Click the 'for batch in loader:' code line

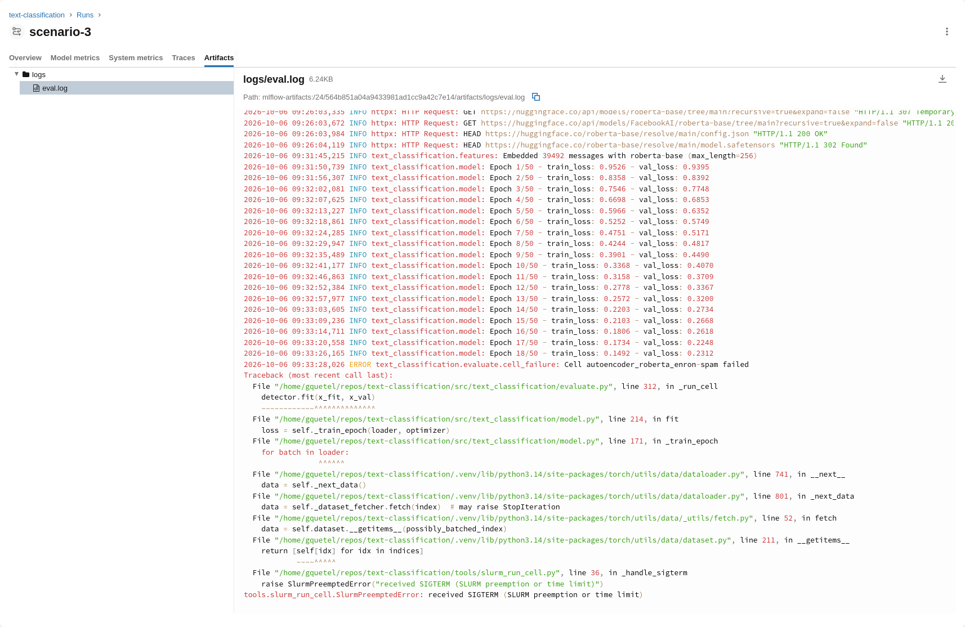point(305,453)
